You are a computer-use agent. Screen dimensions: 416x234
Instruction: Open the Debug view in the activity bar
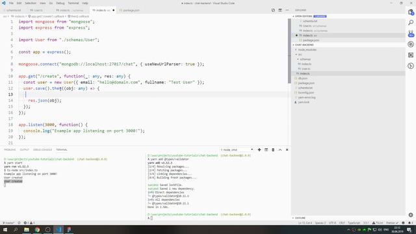coord(411,44)
